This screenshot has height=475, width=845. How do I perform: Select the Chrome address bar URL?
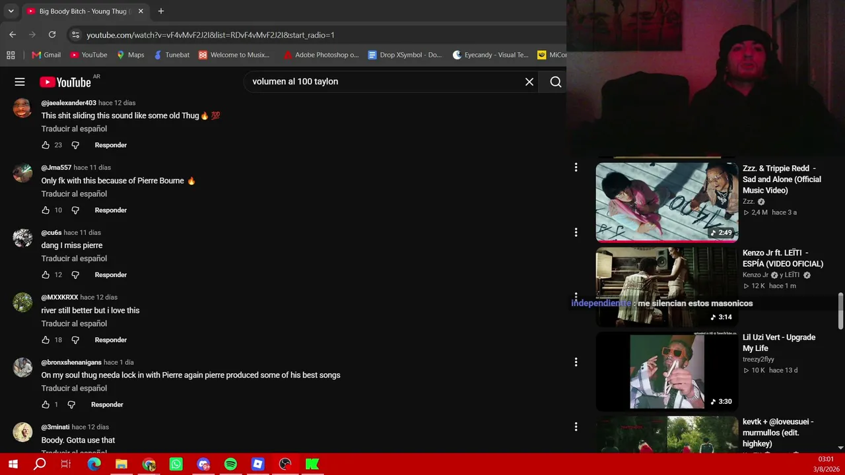[x=211, y=35]
